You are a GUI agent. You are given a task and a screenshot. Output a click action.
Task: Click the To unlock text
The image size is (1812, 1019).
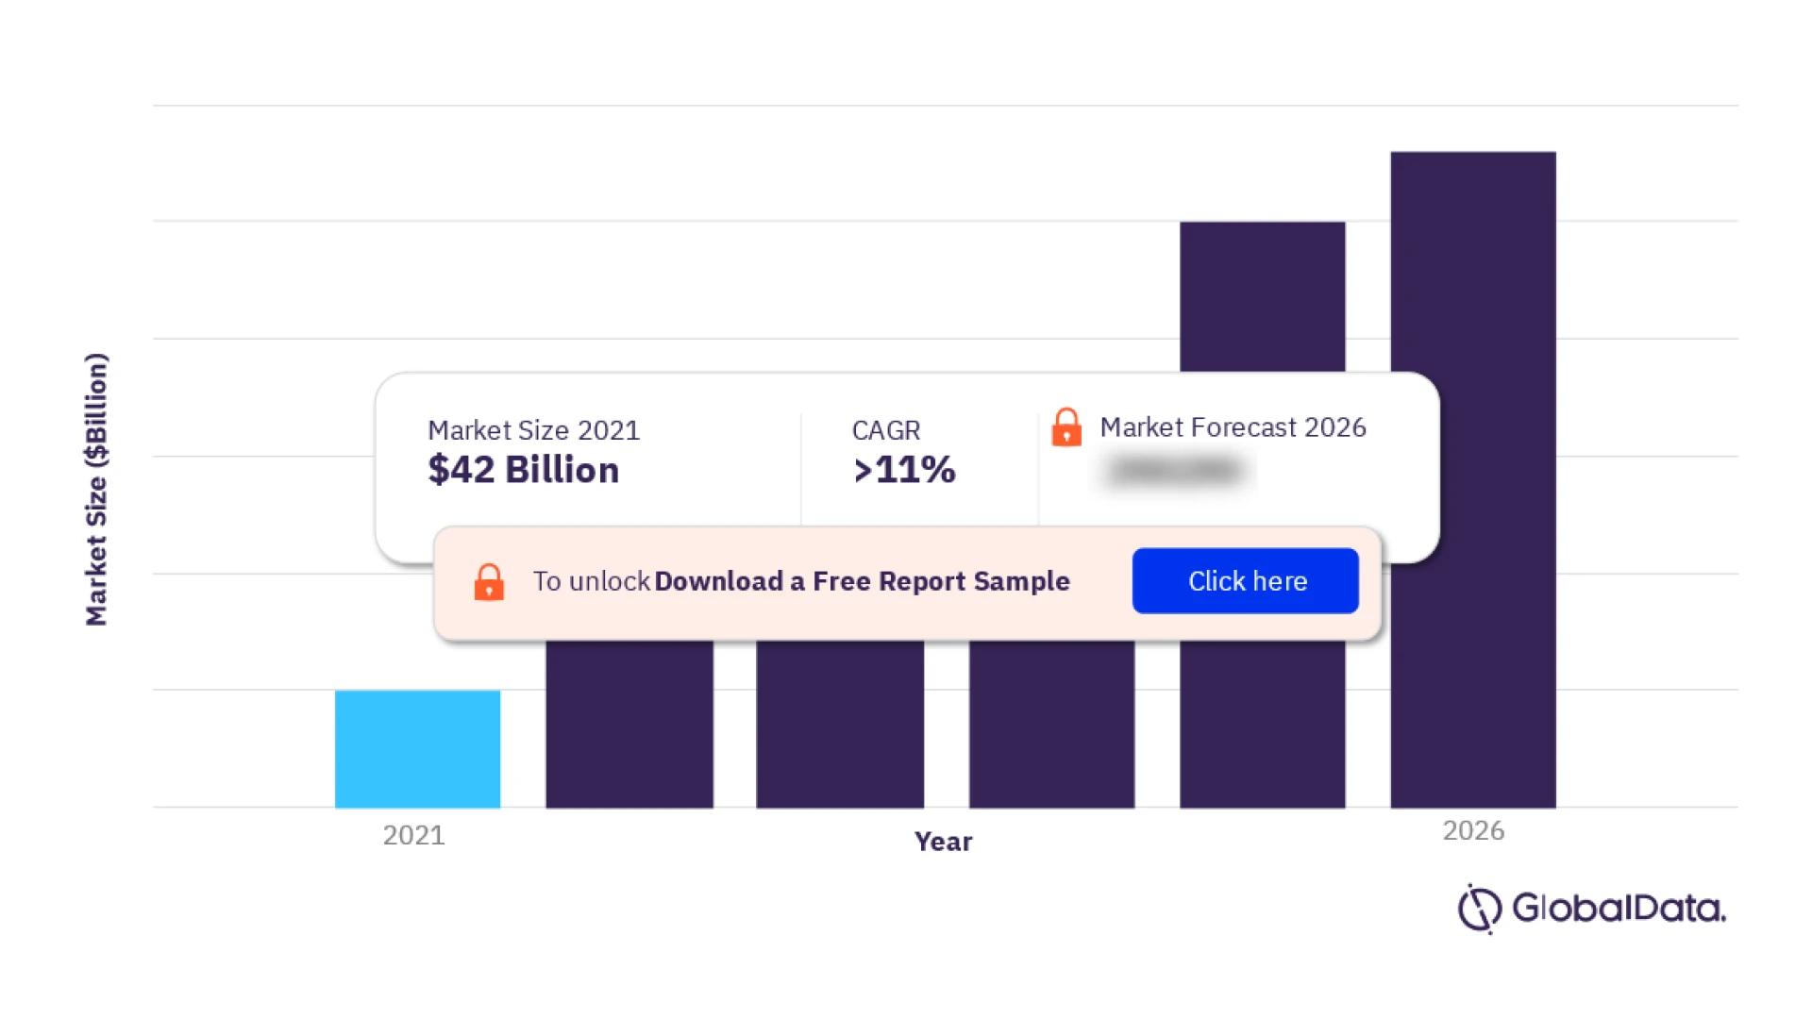coord(591,581)
